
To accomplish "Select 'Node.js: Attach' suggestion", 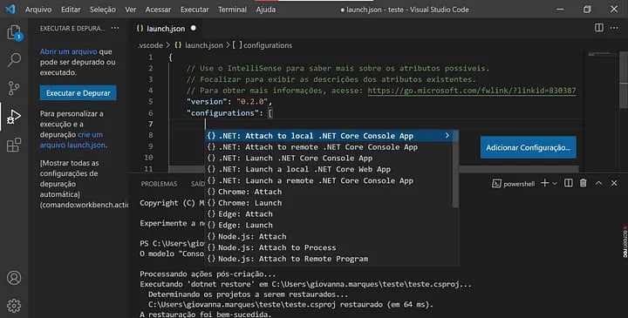I will coord(329,236).
